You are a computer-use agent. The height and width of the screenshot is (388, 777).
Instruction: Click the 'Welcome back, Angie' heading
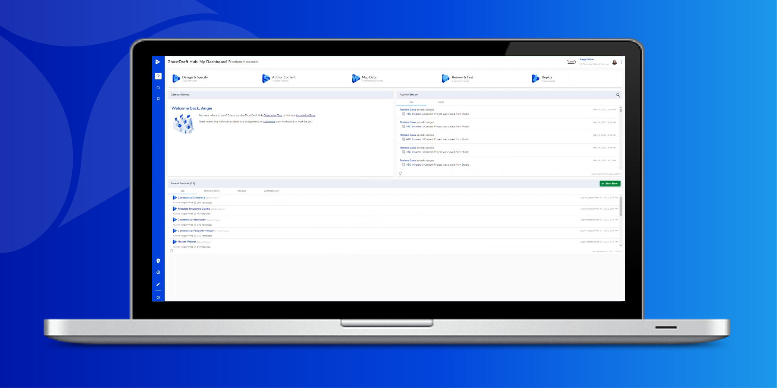click(x=192, y=108)
